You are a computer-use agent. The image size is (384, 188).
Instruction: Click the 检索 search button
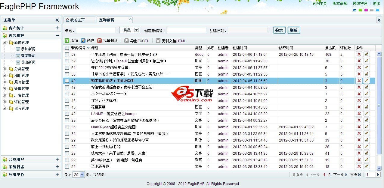coord(279,30)
